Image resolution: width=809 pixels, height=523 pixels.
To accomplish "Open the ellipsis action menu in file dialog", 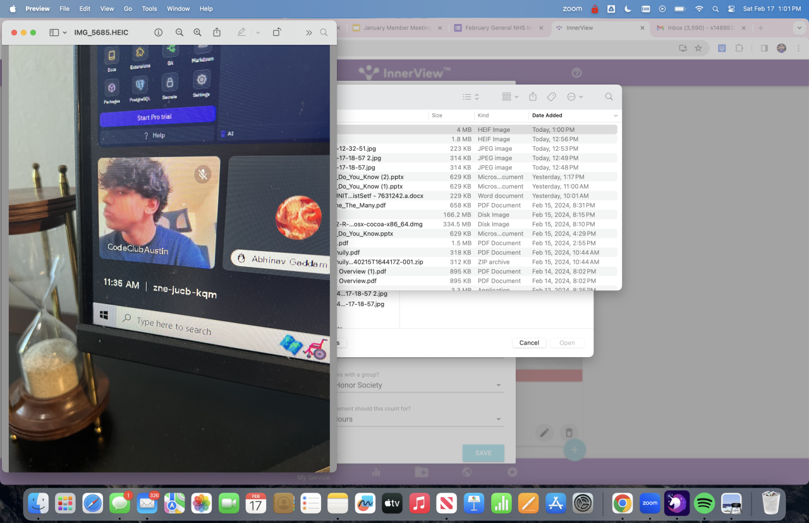I will coord(575,97).
